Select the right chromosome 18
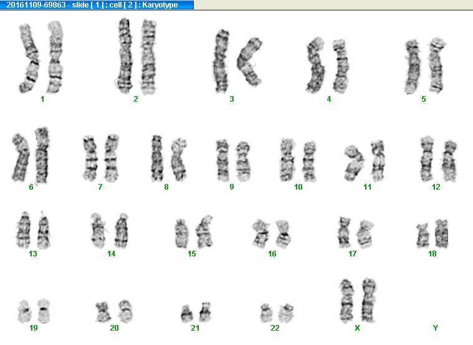 pos(442,233)
